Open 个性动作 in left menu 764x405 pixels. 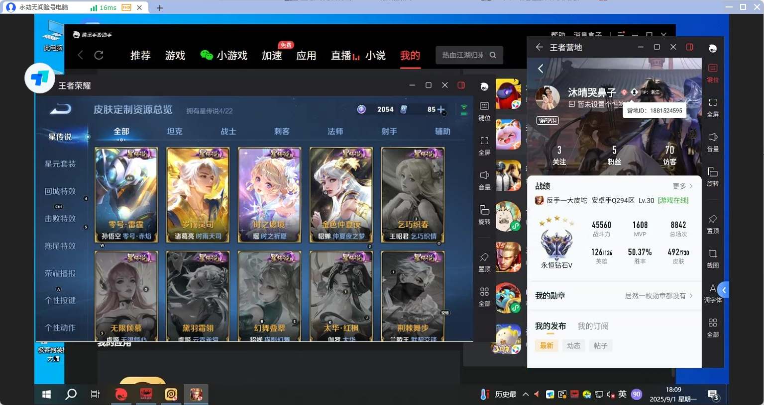[60, 328]
